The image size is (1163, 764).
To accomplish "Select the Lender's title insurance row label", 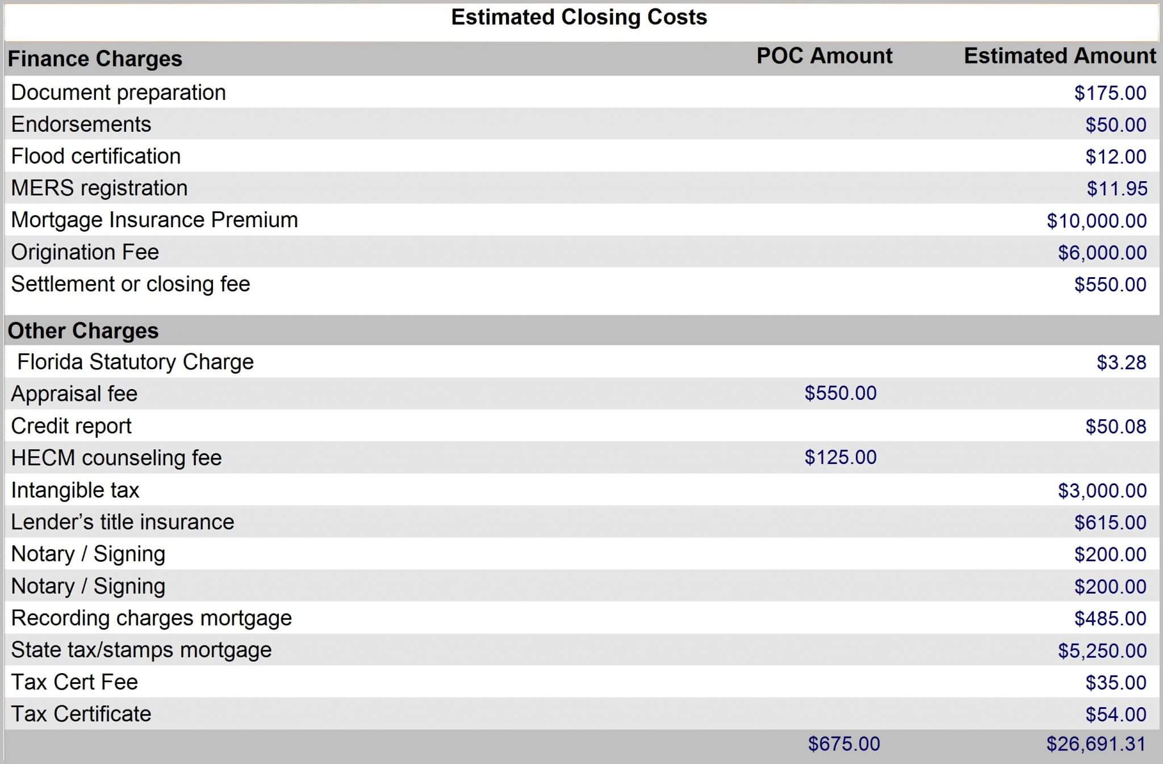I will tap(122, 522).
